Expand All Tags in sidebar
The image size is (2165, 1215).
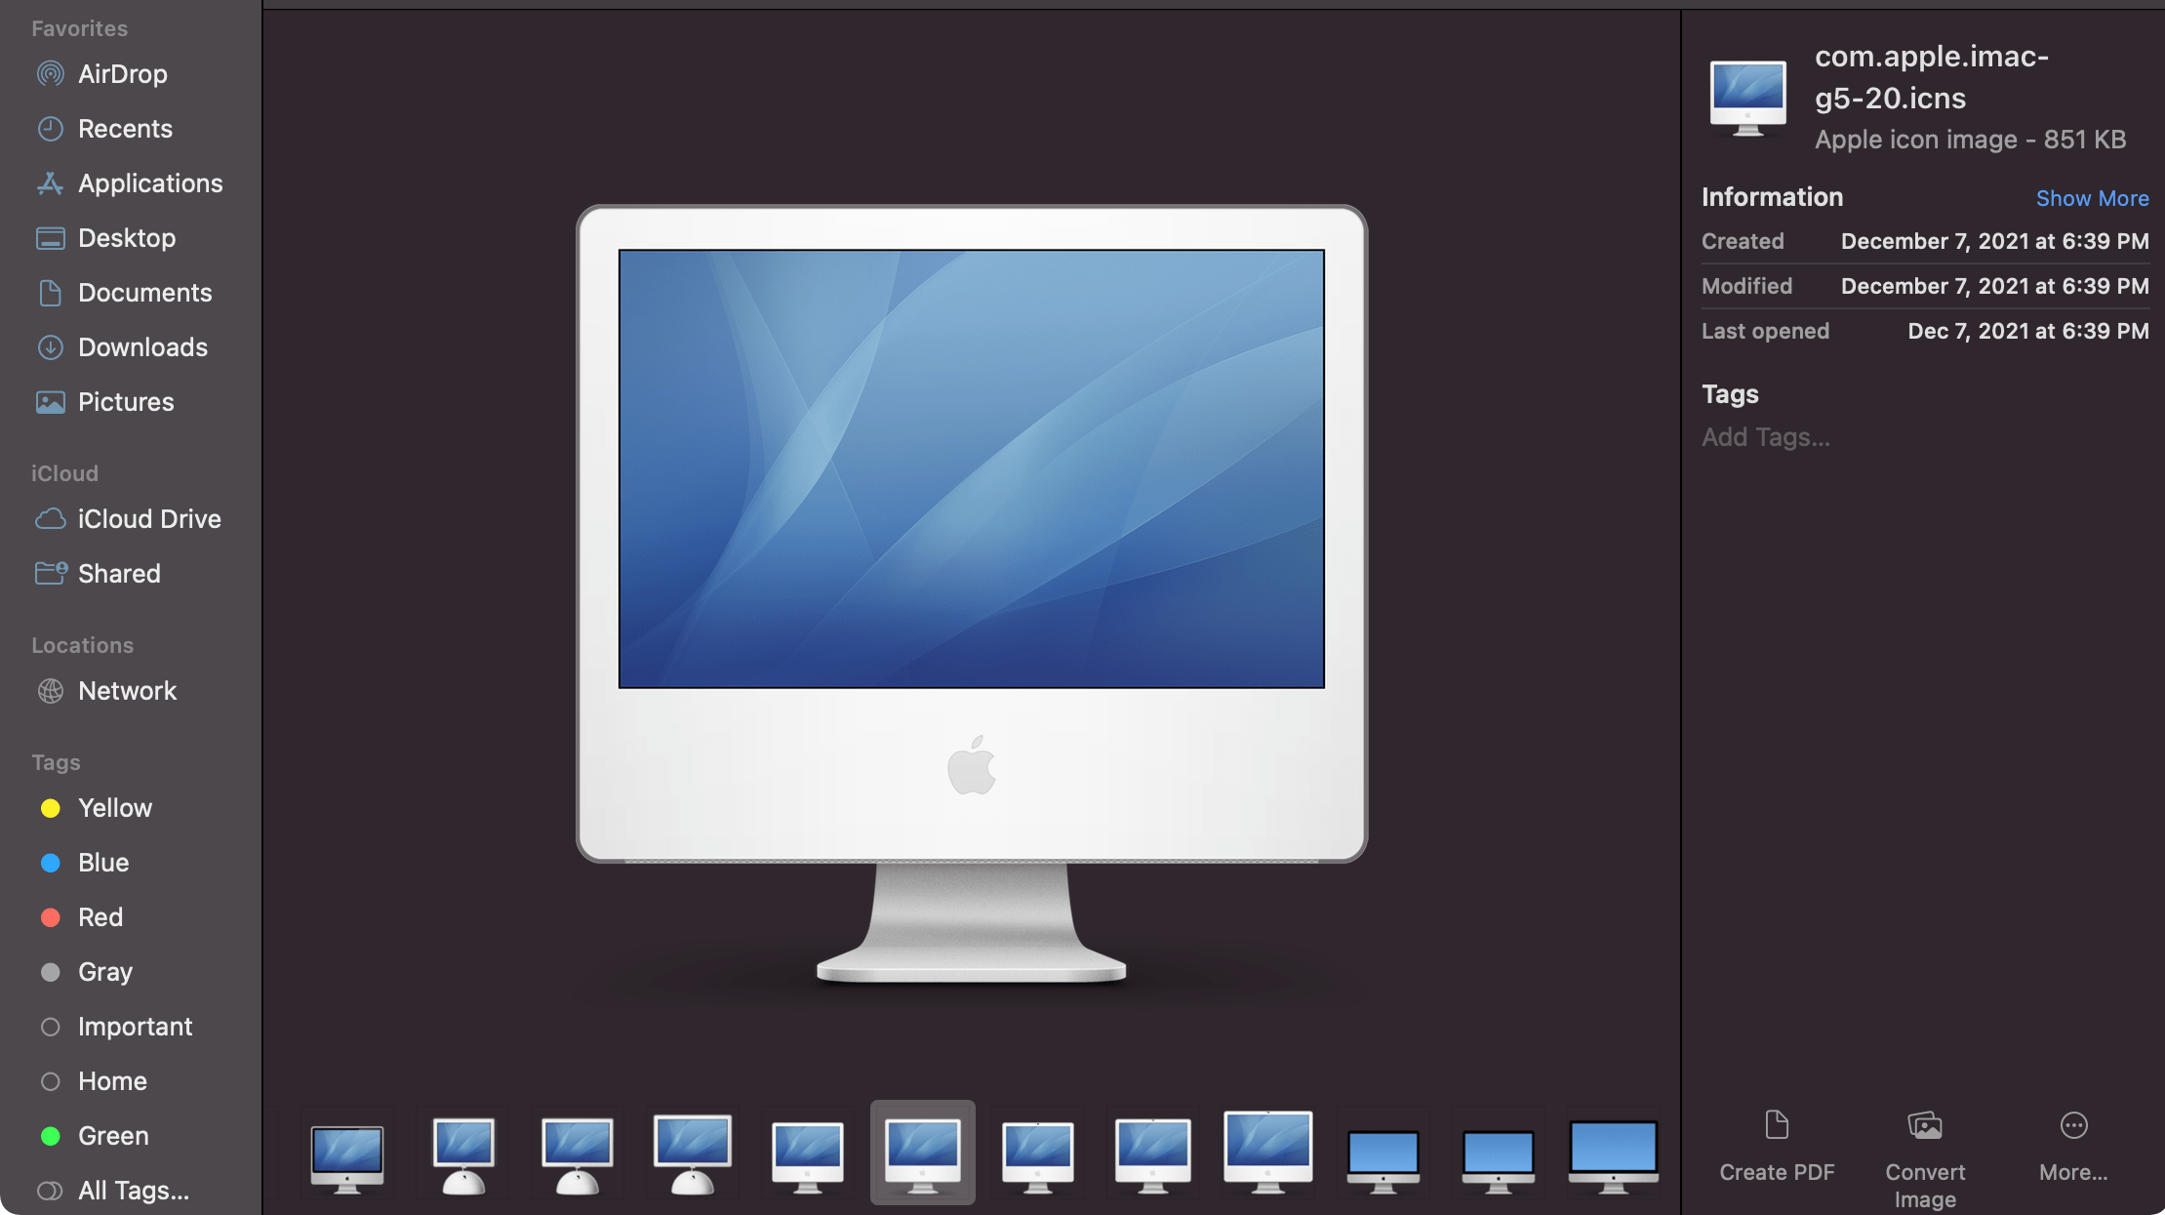pos(131,1189)
